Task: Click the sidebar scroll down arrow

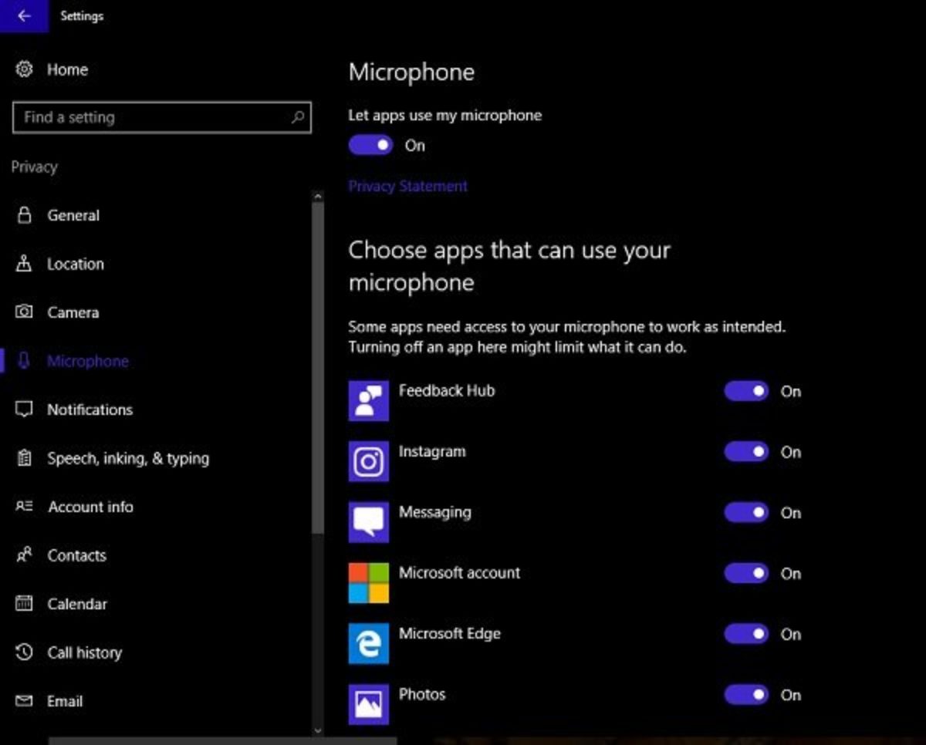Action: coord(318,730)
